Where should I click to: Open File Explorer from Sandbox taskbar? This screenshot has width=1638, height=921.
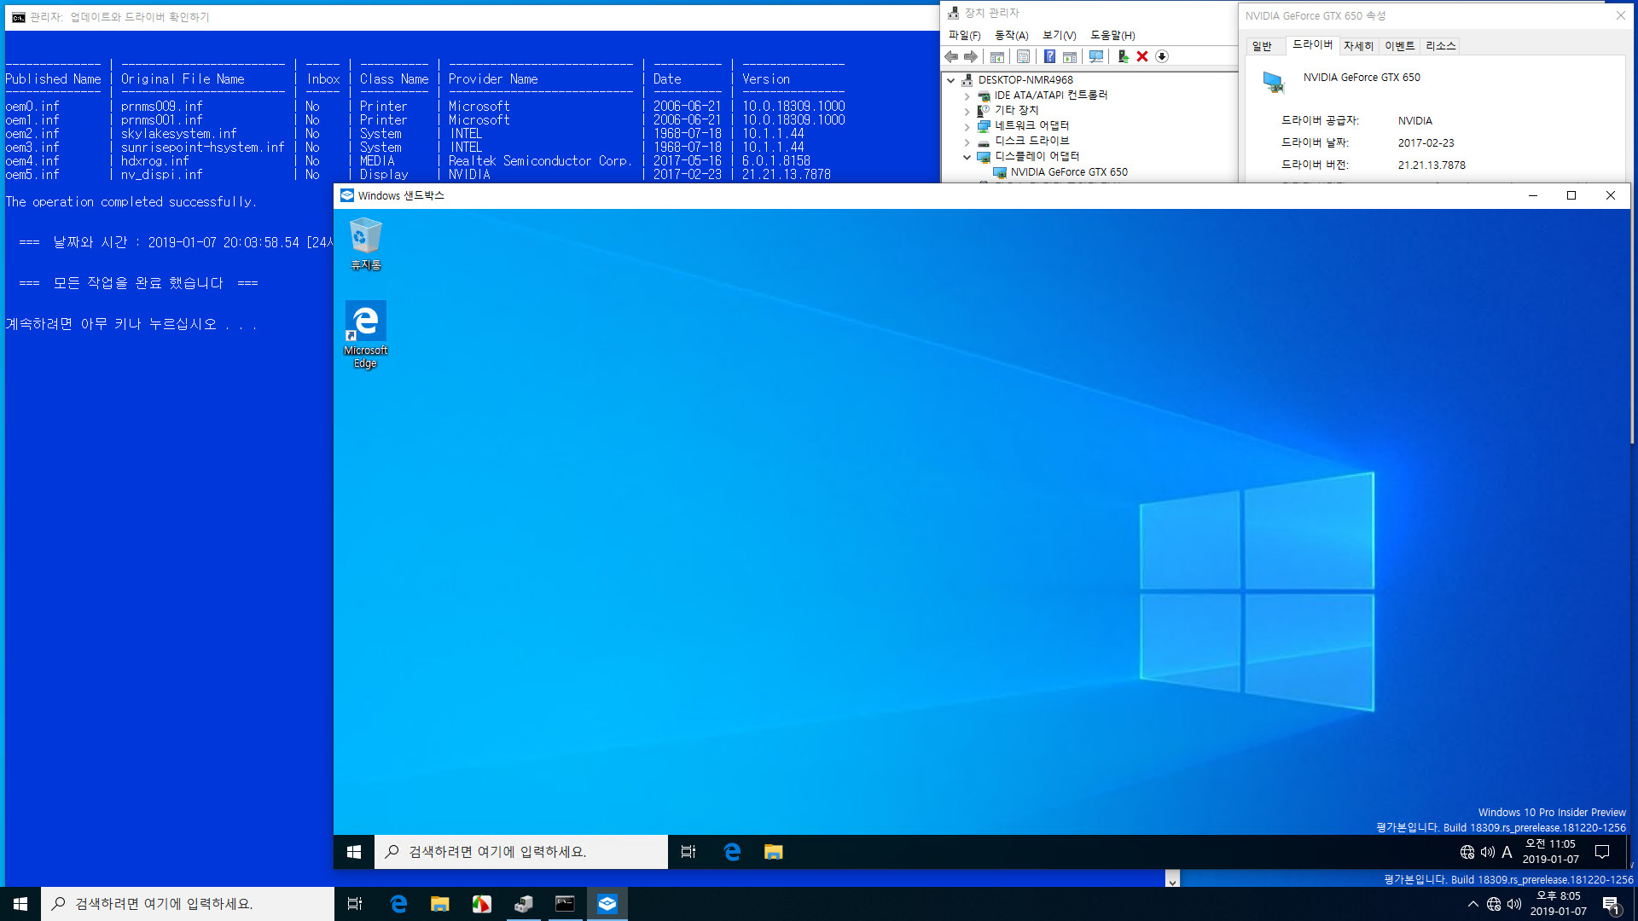click(773, 852)
